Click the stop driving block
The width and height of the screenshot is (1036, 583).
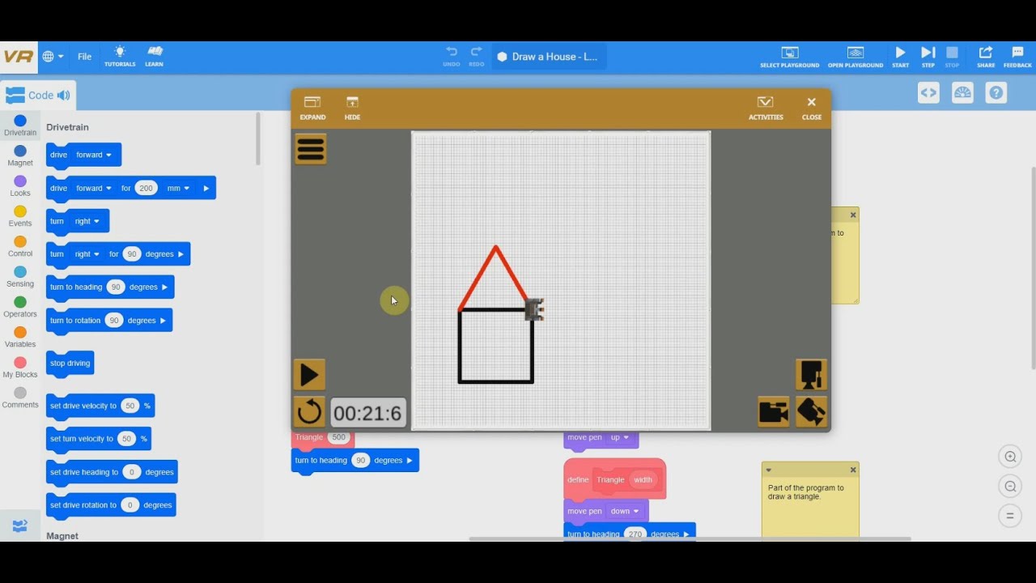point(70,364)
